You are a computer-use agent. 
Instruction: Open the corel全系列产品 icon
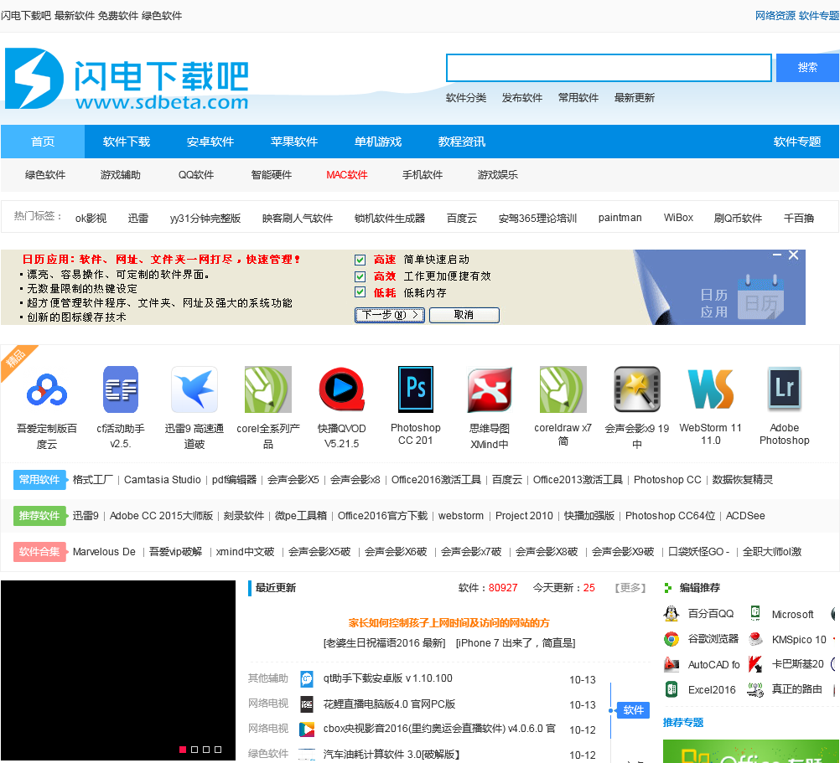click(268, 389)
